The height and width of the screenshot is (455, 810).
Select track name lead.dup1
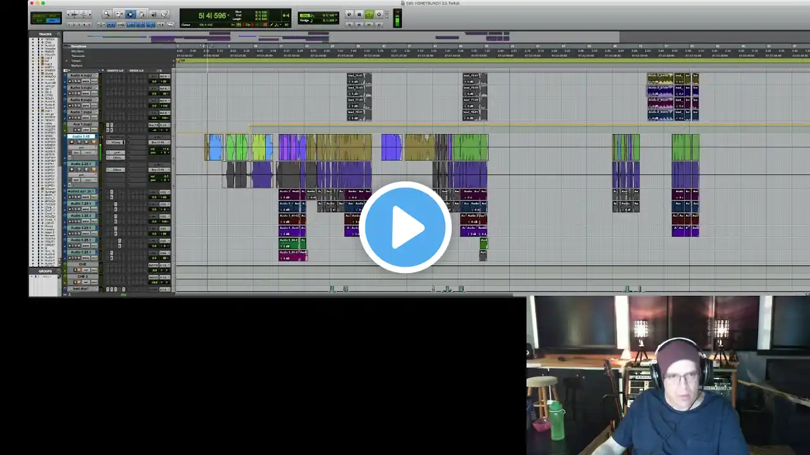(x=80, y=289)
